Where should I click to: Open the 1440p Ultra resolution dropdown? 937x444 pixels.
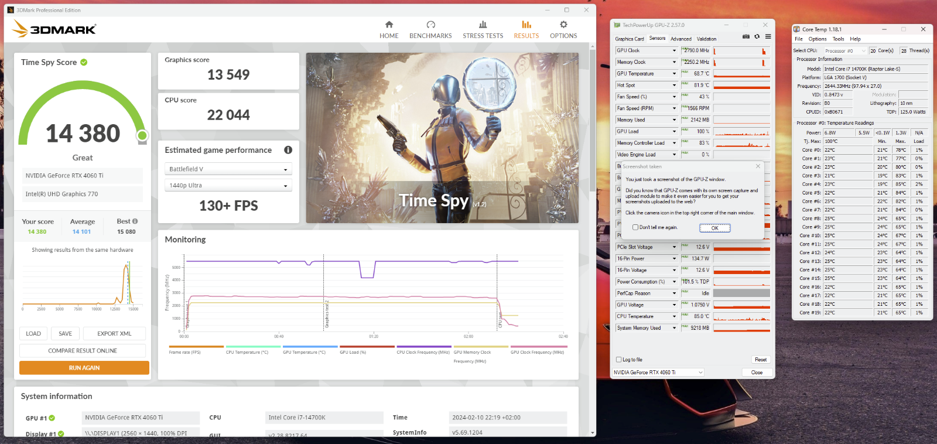click(228, 186)
